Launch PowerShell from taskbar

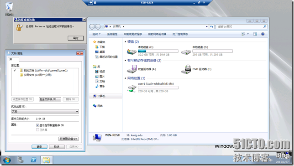pyautogui.click(x=34, y=160)
